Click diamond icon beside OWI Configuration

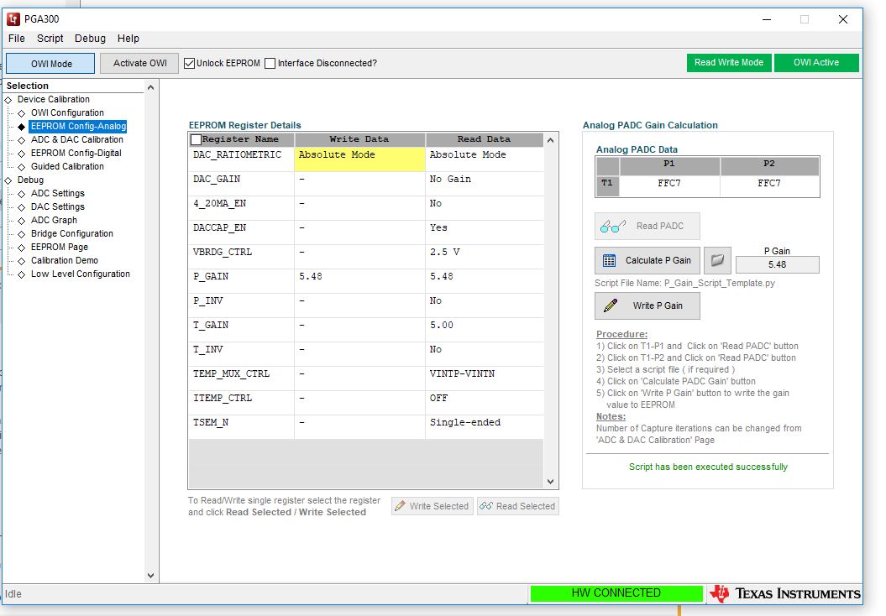point(22,113)
